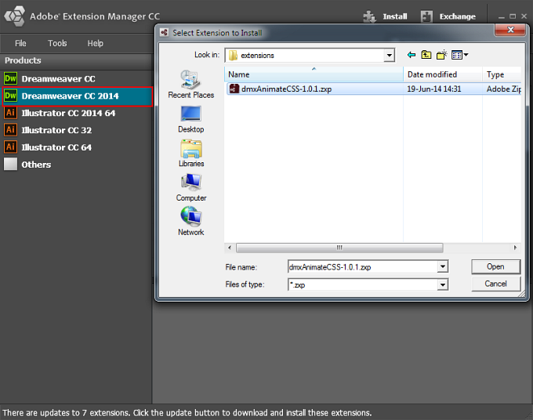Select Illustrator CC 2014 64 Ai icon

[x=10, y=113]
